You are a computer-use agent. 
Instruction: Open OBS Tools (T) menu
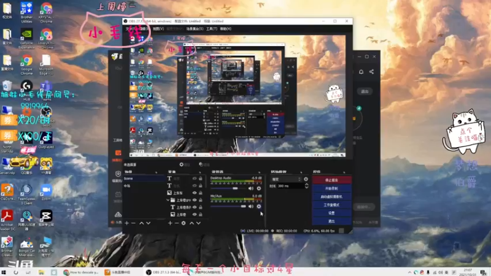212,29
